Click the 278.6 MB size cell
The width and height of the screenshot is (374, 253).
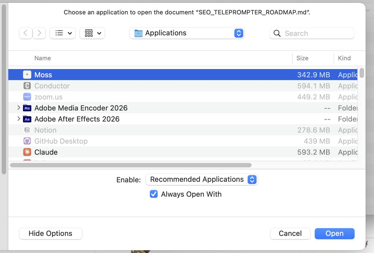pyautogui.click(x=314, y=130)
